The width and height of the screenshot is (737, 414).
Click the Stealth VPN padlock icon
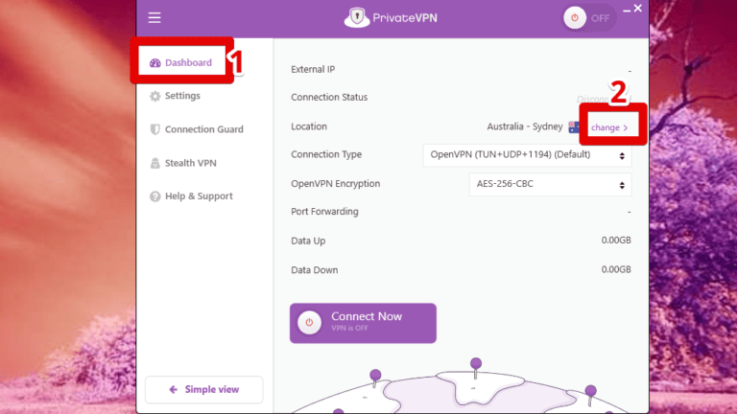pyautogui.click(x=155, y=163)
